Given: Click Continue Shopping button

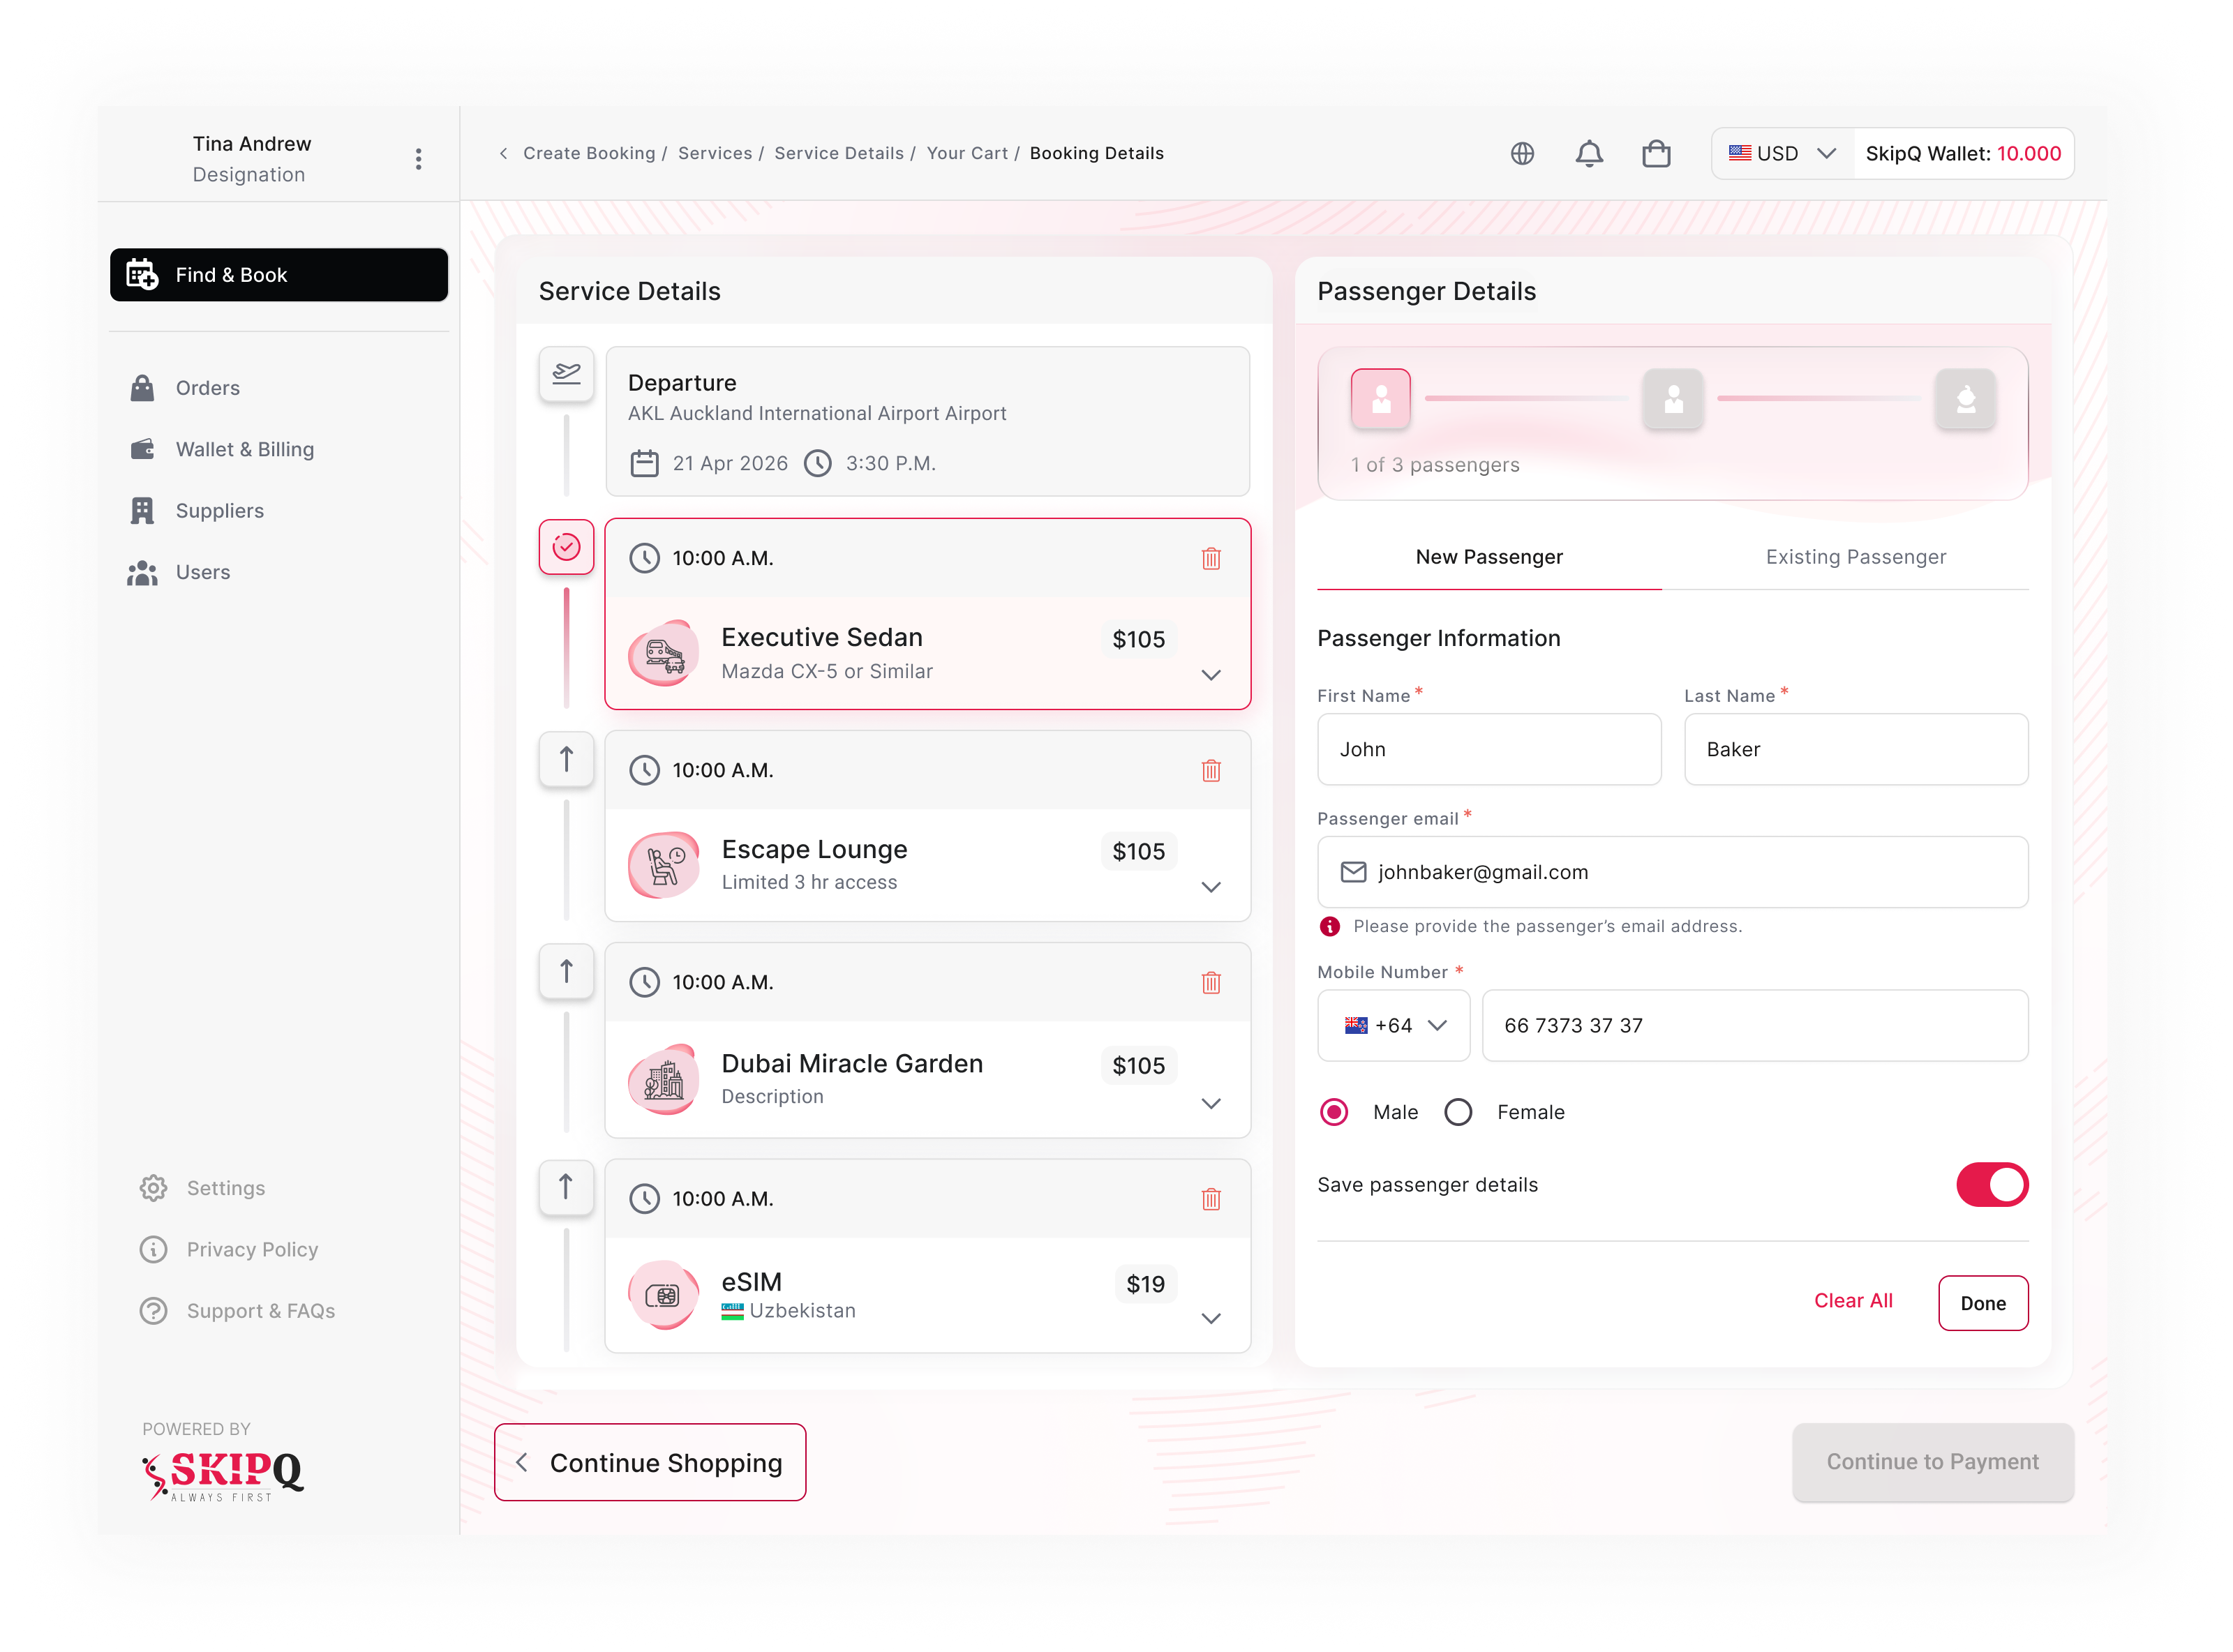Looking at the screenshot, I should [650, 1462].
